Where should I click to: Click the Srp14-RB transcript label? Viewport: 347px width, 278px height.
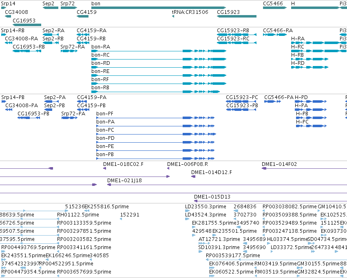[13, 31]
